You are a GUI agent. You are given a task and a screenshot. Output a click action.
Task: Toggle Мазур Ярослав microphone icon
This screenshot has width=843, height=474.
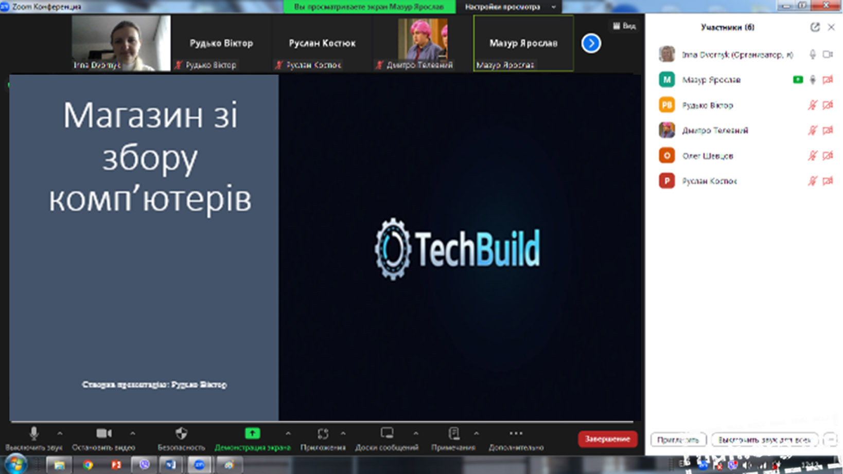click(x=813, y=80)
